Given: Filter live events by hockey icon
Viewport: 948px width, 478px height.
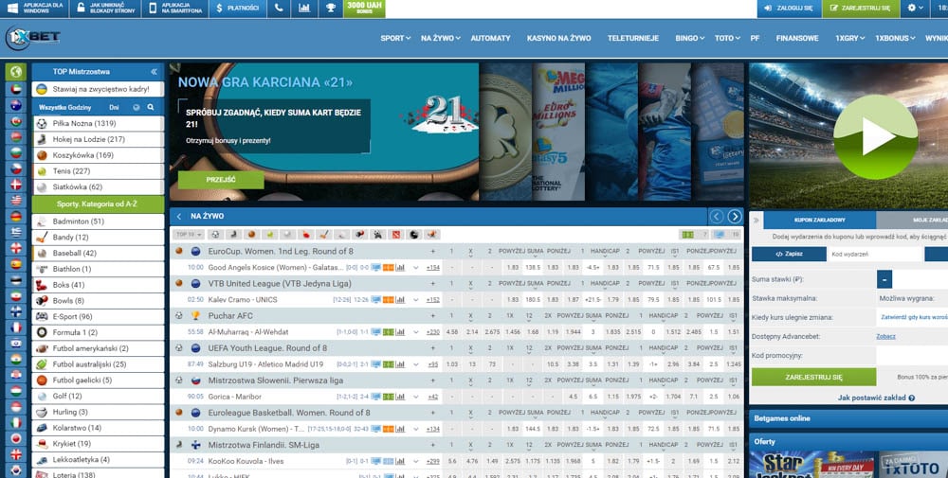Looking at the screenshot, I should coord(233,234).
